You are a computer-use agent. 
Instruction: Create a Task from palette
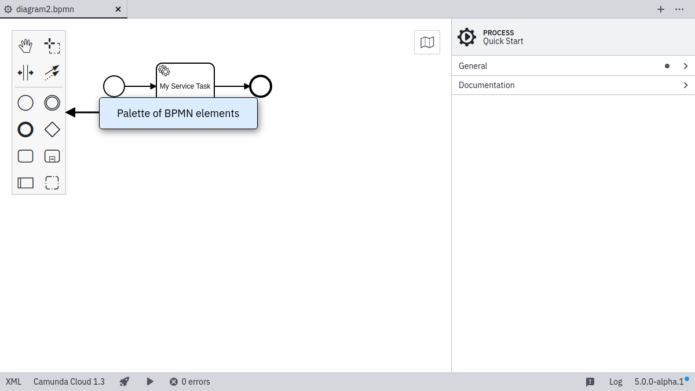[25, 156]
